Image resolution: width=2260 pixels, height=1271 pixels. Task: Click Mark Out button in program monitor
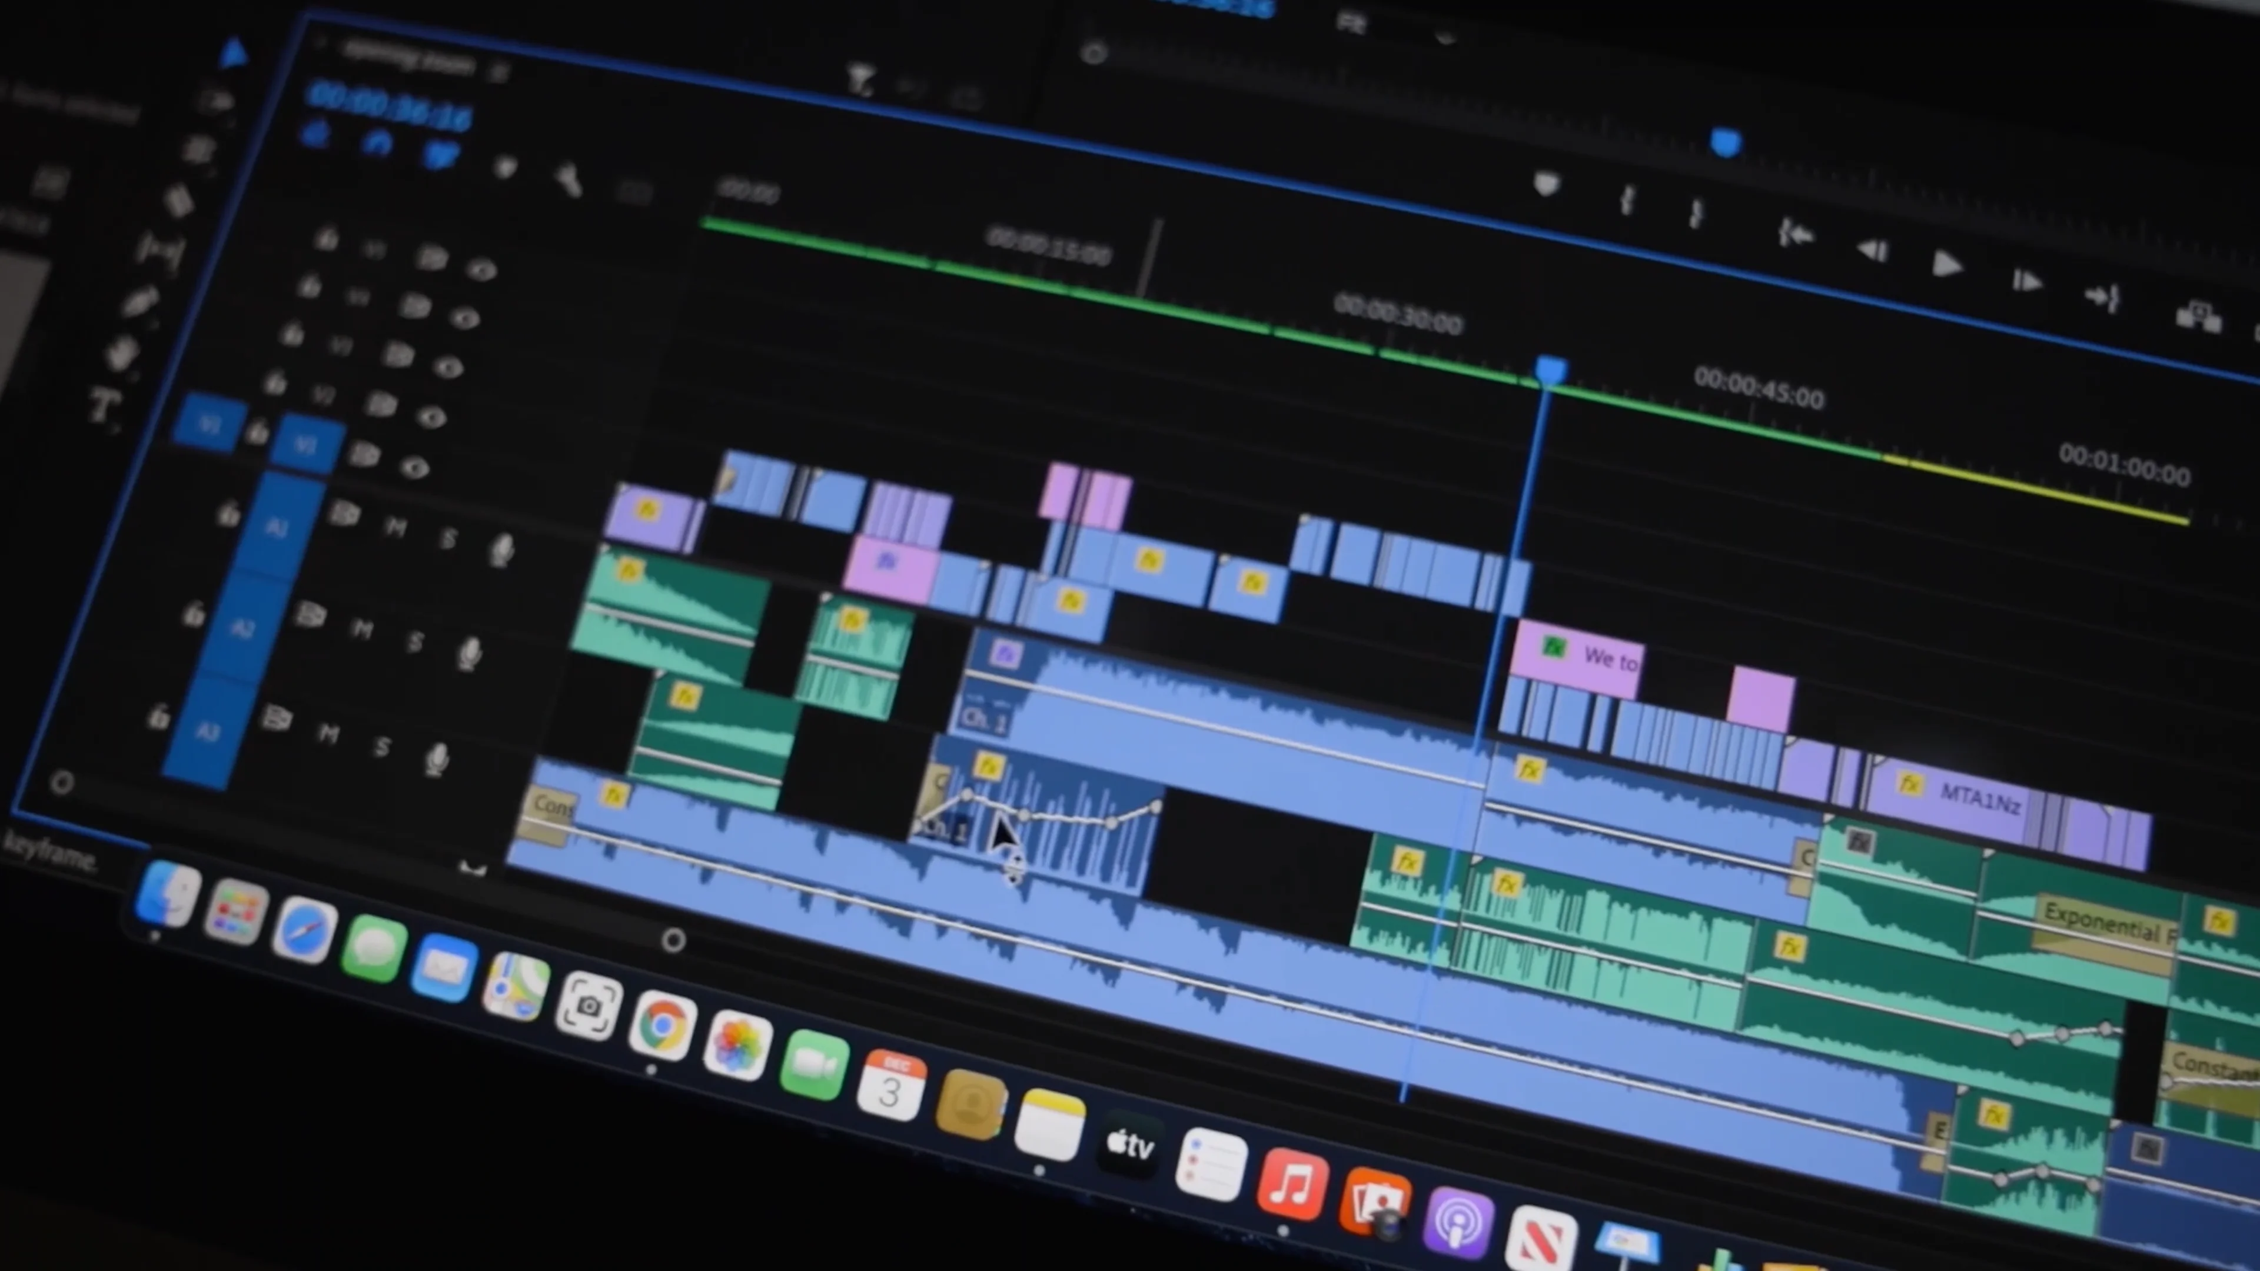click(1695, 214)
